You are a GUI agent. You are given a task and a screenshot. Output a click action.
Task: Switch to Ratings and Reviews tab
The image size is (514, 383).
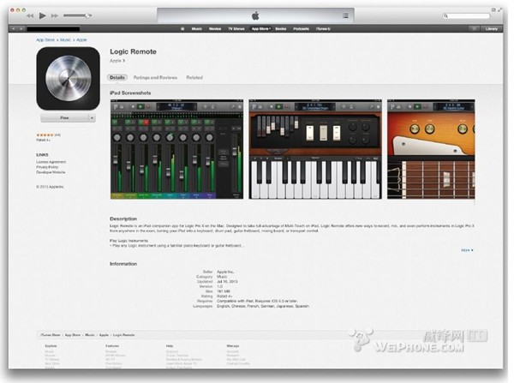(x=155, y=77)
